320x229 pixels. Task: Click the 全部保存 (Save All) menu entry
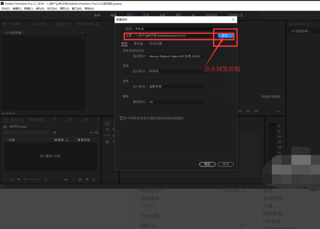(150, 198)
